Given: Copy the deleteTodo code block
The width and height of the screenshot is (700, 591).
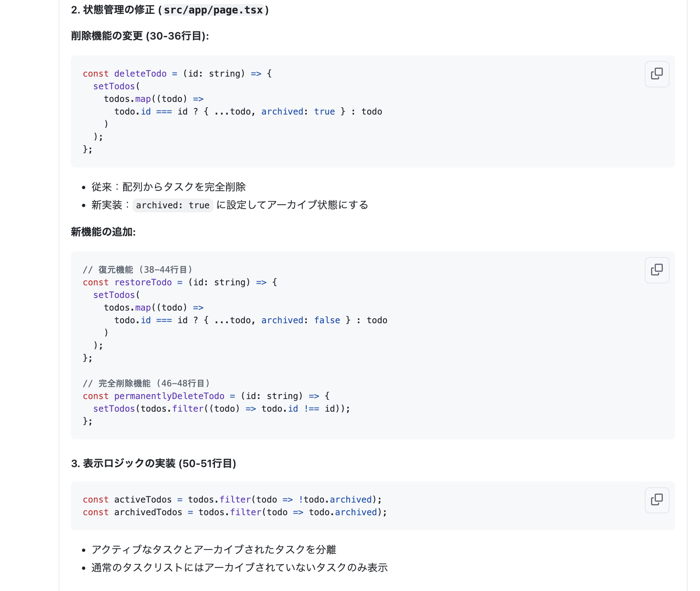Looking at the screenshot, I should [657, 74].
